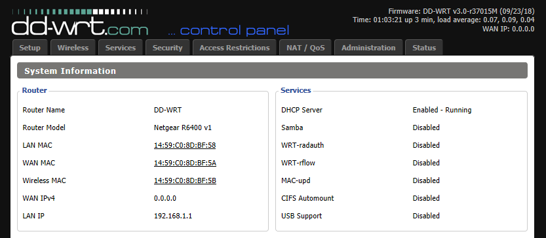546x238 pixels.
Task: Select the NAT / QoS tab
Action: click(305, 48)
